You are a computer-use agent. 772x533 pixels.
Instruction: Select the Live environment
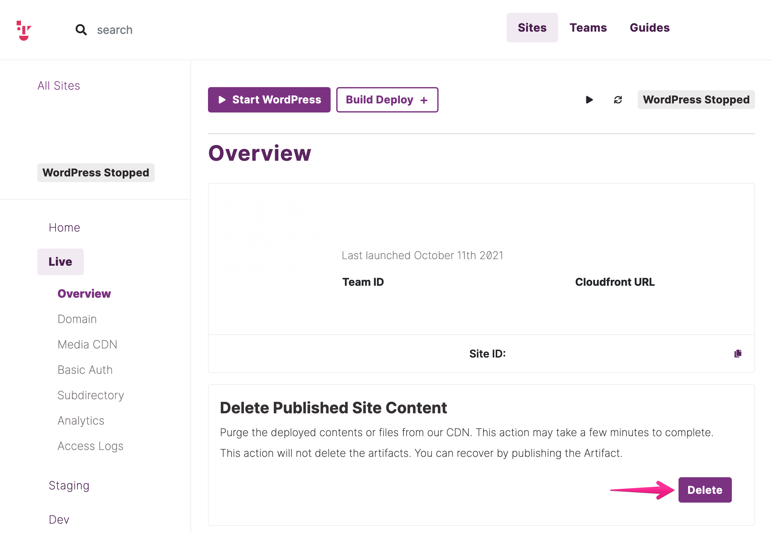61,262
